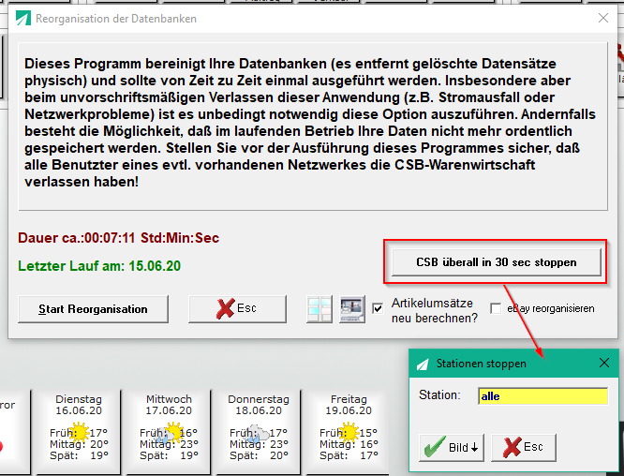Click Esc in Stationen stoppen dialog
The height and width of the screenshot is (476, 624).
[x=524, y=448]
